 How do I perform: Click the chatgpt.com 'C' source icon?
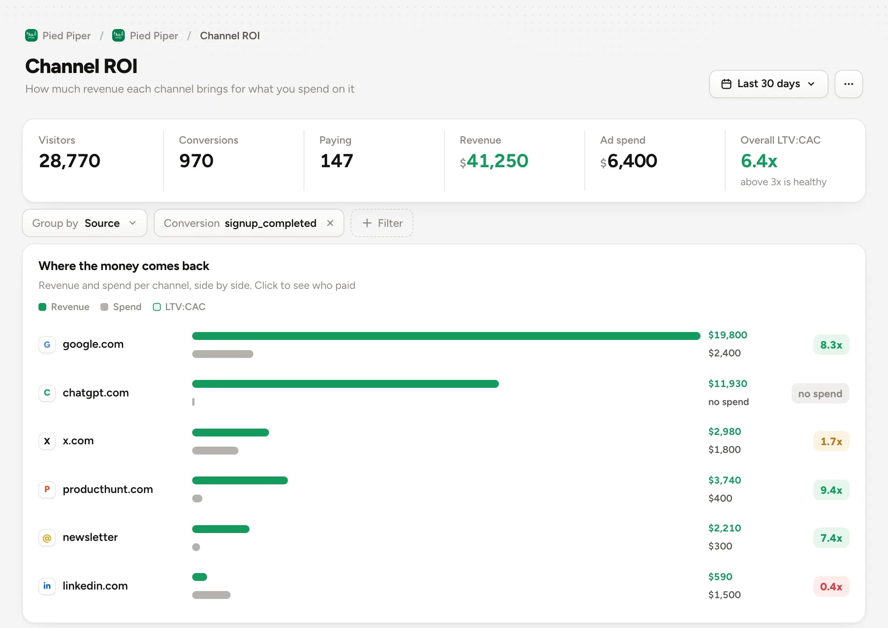click(47, 393)
